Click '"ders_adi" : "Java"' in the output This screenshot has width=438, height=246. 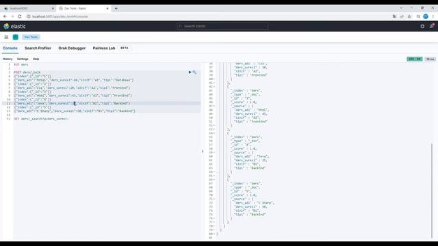(x=252, y=156)
